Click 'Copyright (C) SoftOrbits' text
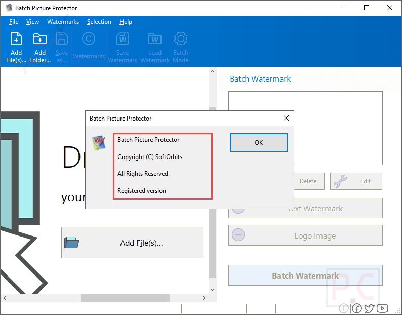This screenshot has width=402, height=315. (150, 156)
